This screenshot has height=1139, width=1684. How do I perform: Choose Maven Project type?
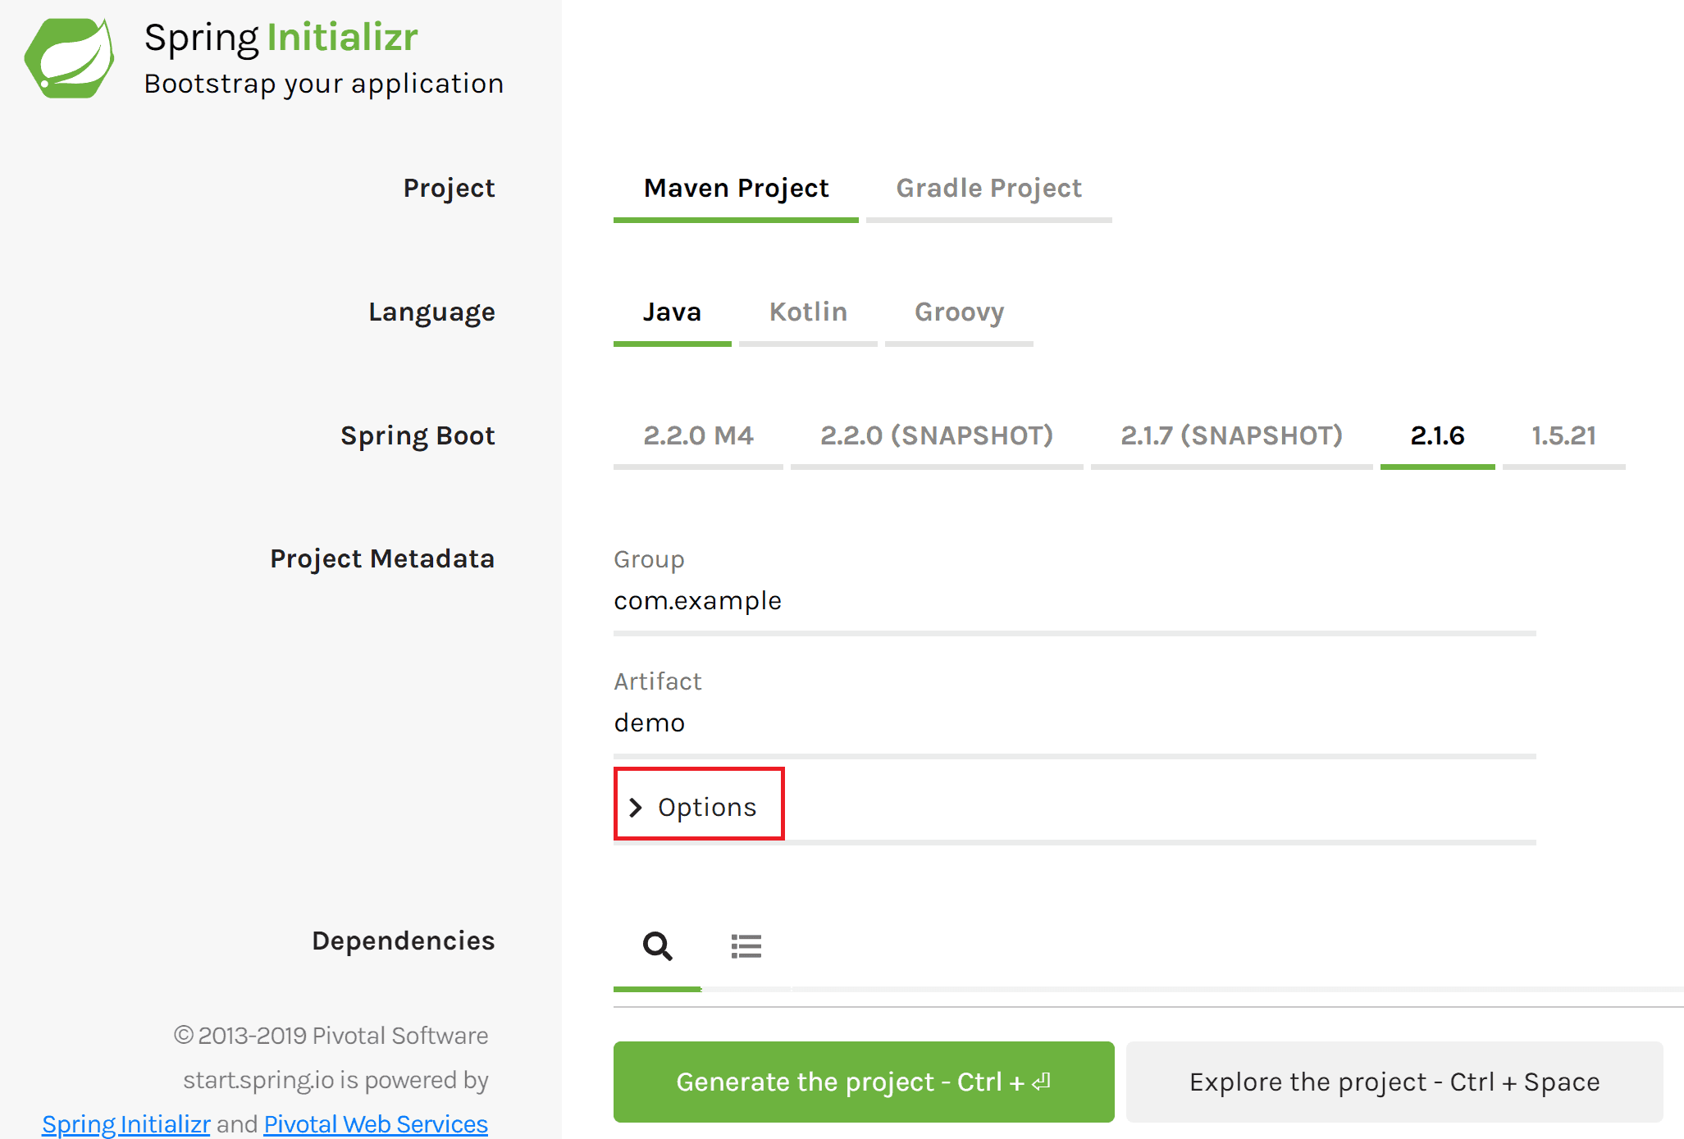[x=736, y=189]
